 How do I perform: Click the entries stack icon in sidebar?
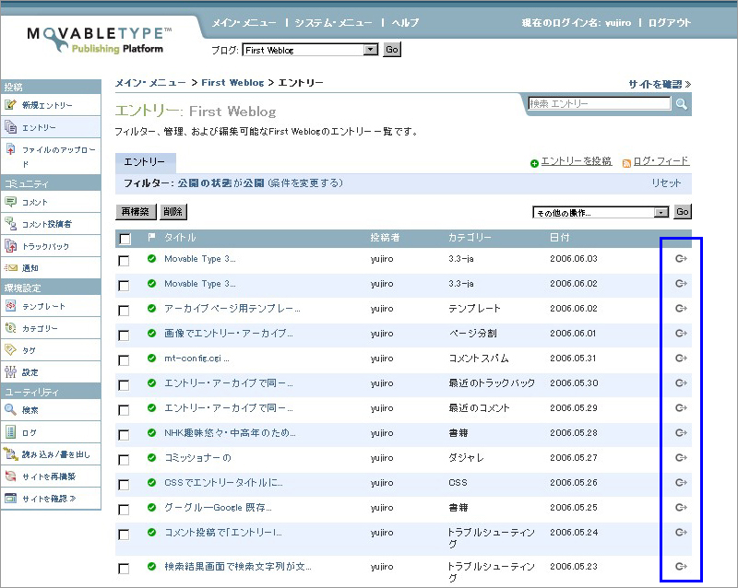(x=10, y=127)
